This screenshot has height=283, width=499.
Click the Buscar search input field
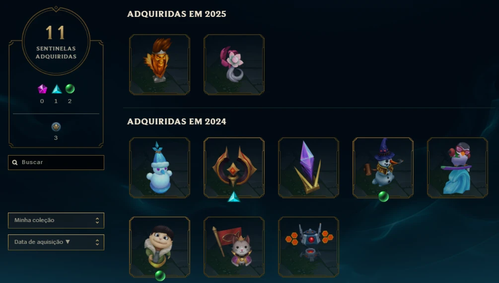pyautogui.click(x=56, y=163)
